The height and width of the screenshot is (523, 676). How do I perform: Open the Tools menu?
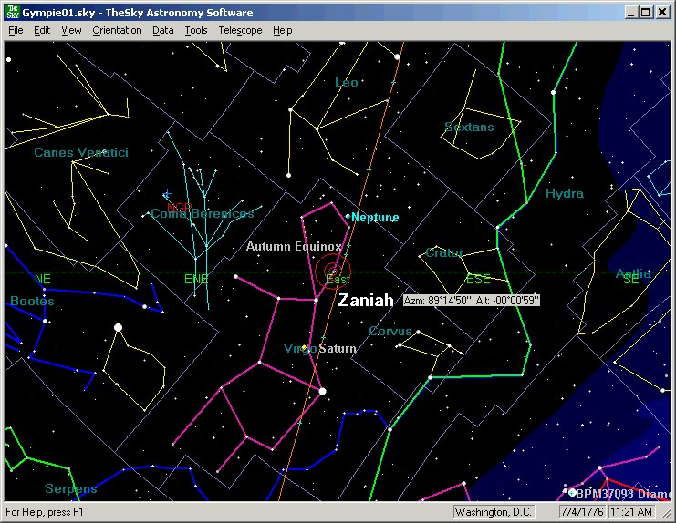[195, 30]
